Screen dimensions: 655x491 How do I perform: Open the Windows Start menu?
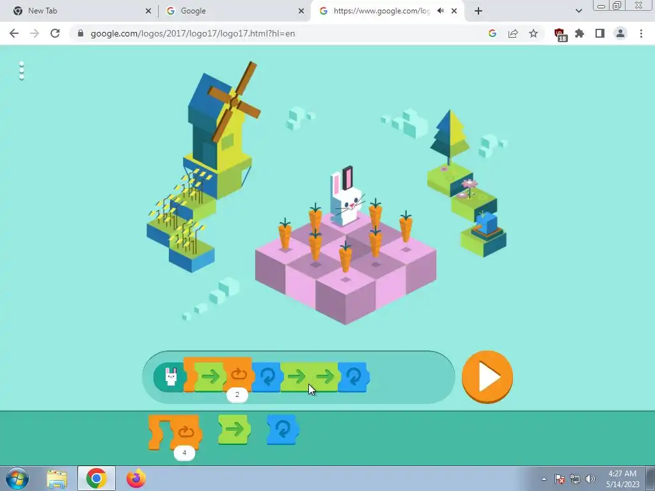[17, 478]
